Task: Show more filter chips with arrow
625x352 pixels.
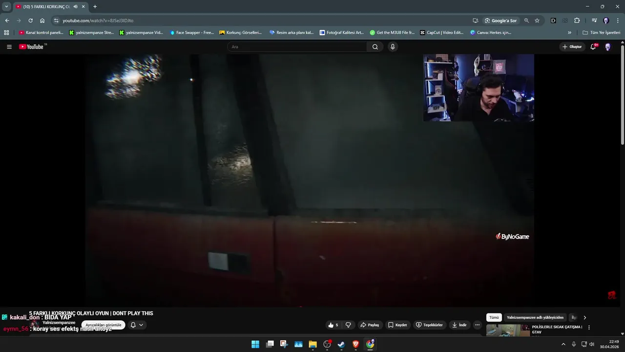Action: click(585, 318)
